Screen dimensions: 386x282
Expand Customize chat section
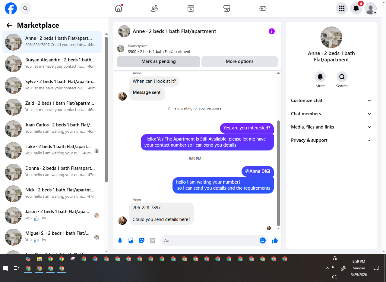click(x=331, y=101)
